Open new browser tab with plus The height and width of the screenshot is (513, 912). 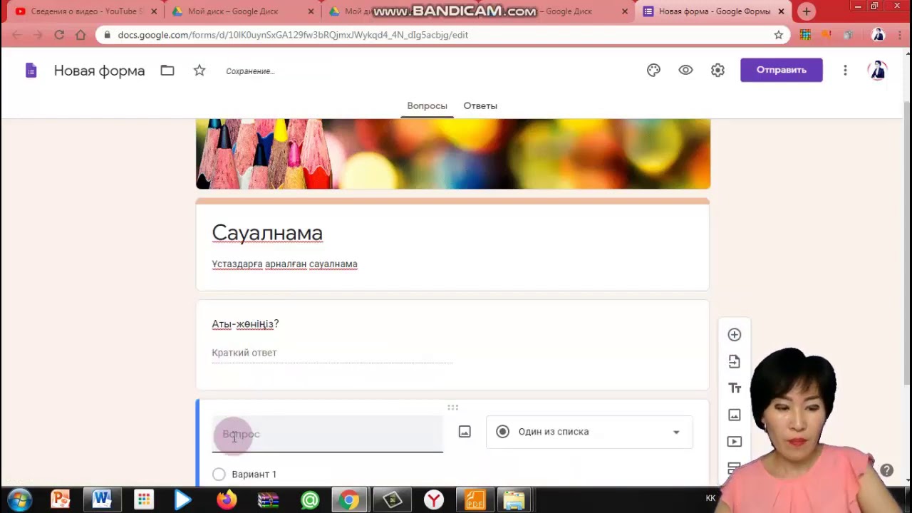(x=807, y=11)
